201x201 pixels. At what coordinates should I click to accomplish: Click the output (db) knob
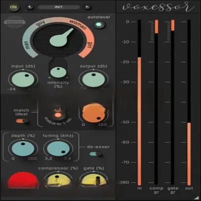tap(93, 79)
